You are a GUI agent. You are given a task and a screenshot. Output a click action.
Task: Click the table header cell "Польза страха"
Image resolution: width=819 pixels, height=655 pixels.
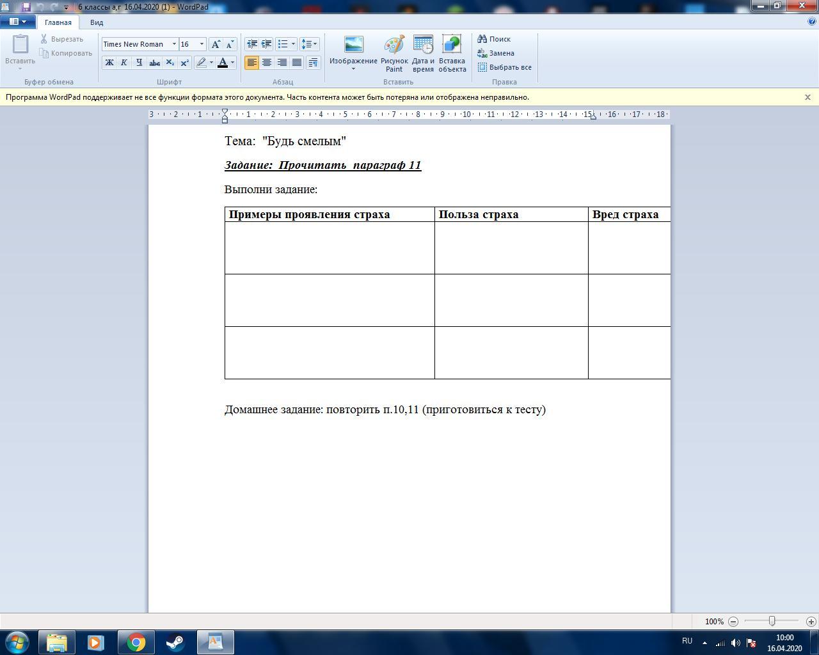point(511,214)
